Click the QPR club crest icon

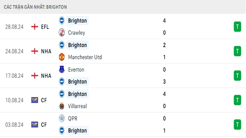pos(62,118)
